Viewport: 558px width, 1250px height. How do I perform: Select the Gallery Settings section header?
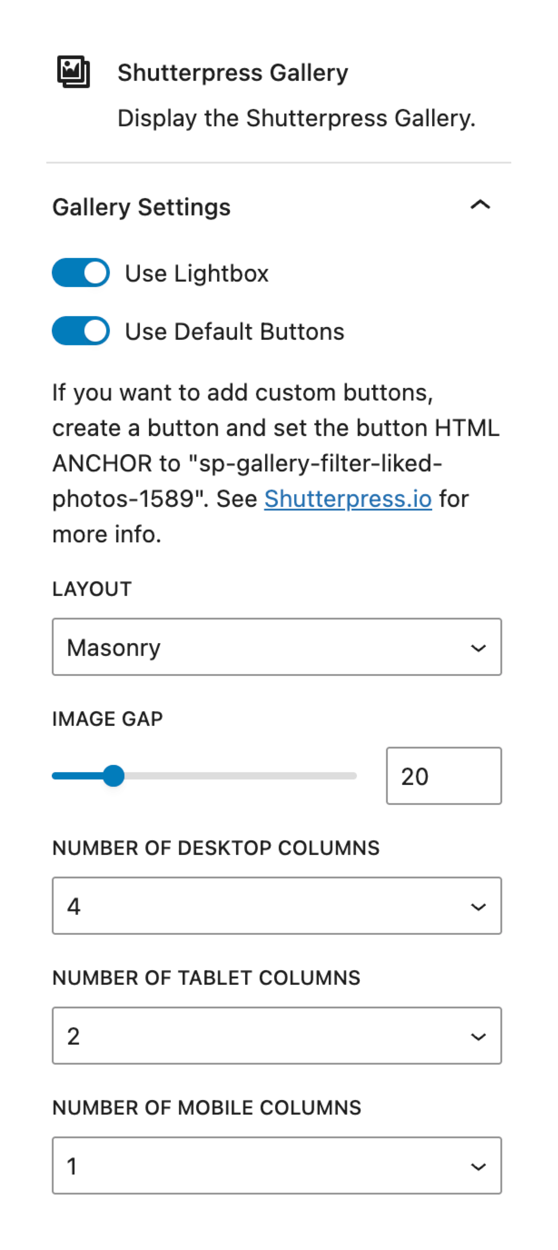(142, 207)
